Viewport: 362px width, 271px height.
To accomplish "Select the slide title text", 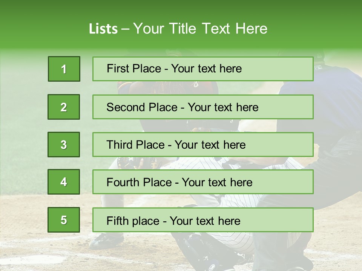I will [178, 29].
